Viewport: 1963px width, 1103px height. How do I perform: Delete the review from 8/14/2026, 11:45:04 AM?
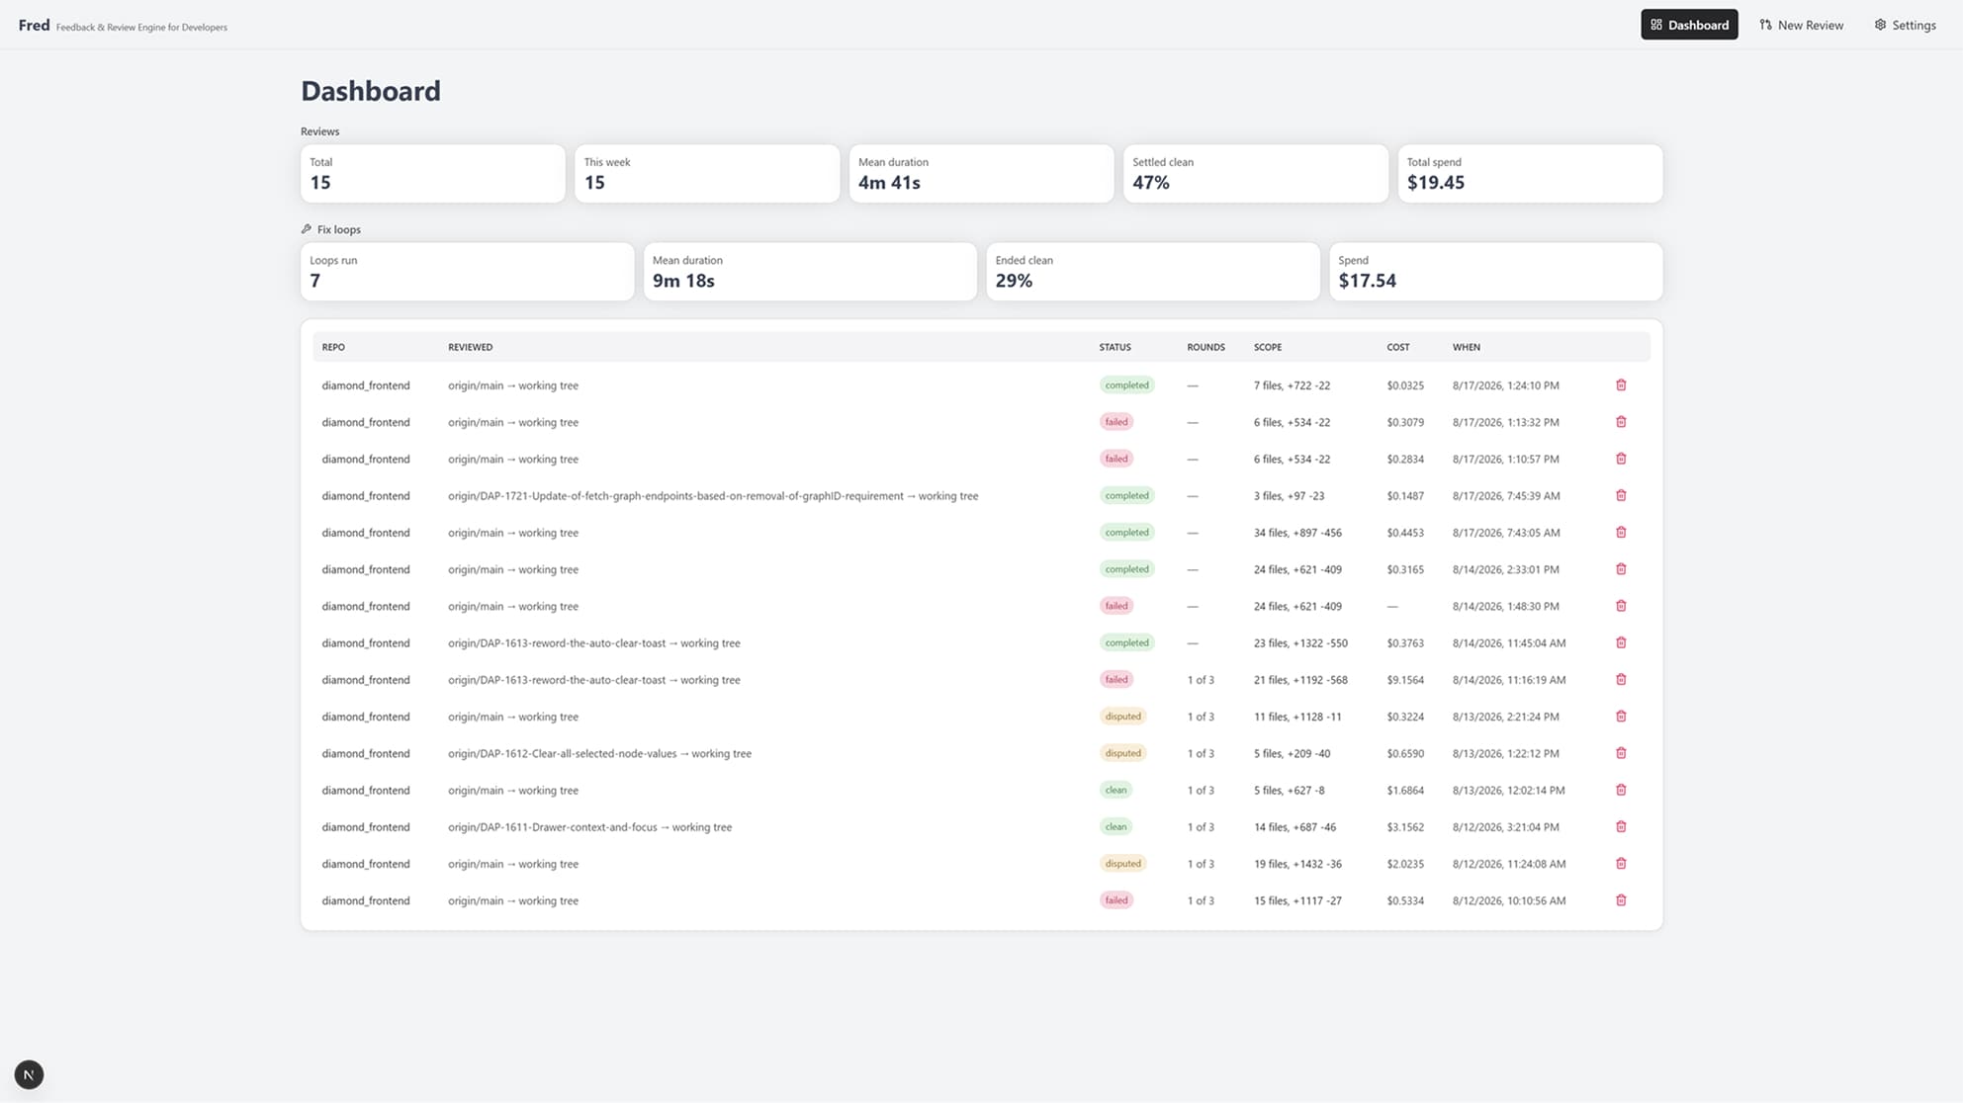point(1621,643)
